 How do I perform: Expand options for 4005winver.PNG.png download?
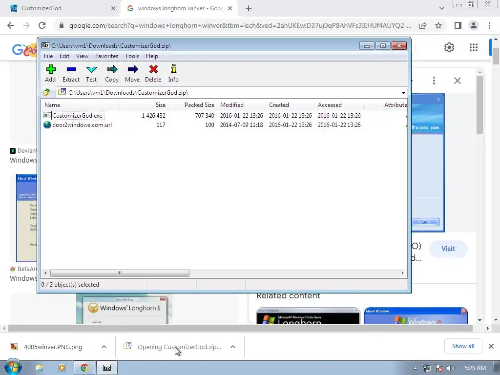point(104,347)
